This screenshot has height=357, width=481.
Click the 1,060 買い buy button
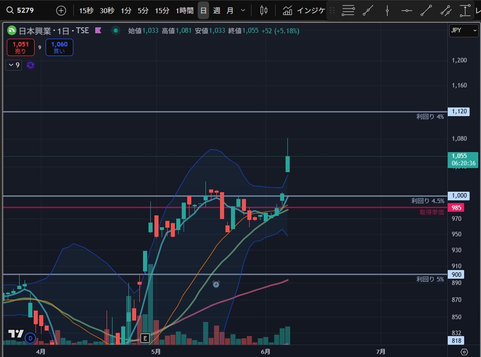pos(59,47)
